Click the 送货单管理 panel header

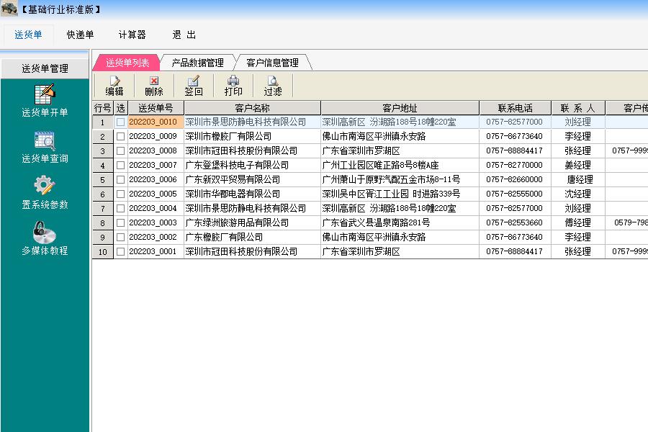[45, 68]
